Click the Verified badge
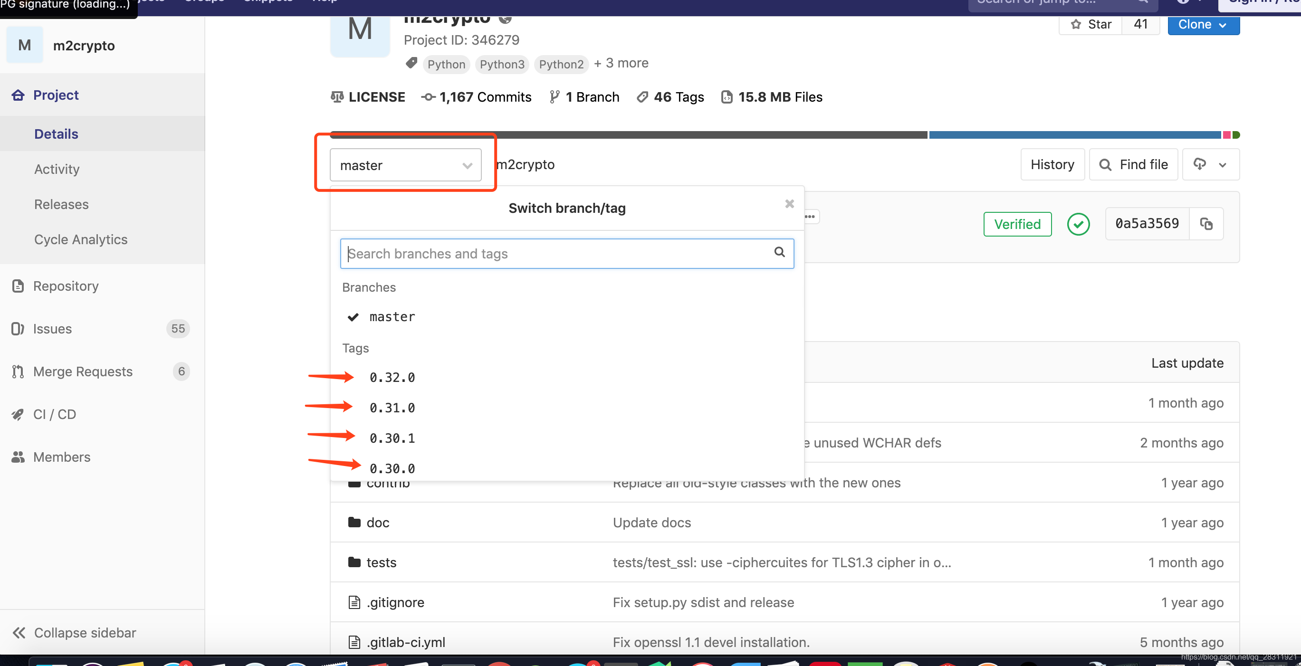1301x666 pixels. point(1017,224)
